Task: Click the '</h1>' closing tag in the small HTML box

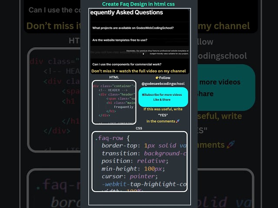Action: (111, 111)
